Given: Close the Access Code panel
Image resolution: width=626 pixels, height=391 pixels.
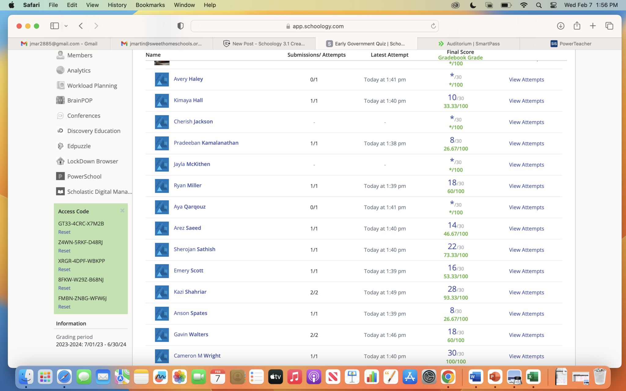Looking at the screenshot, I should (122, 210).
